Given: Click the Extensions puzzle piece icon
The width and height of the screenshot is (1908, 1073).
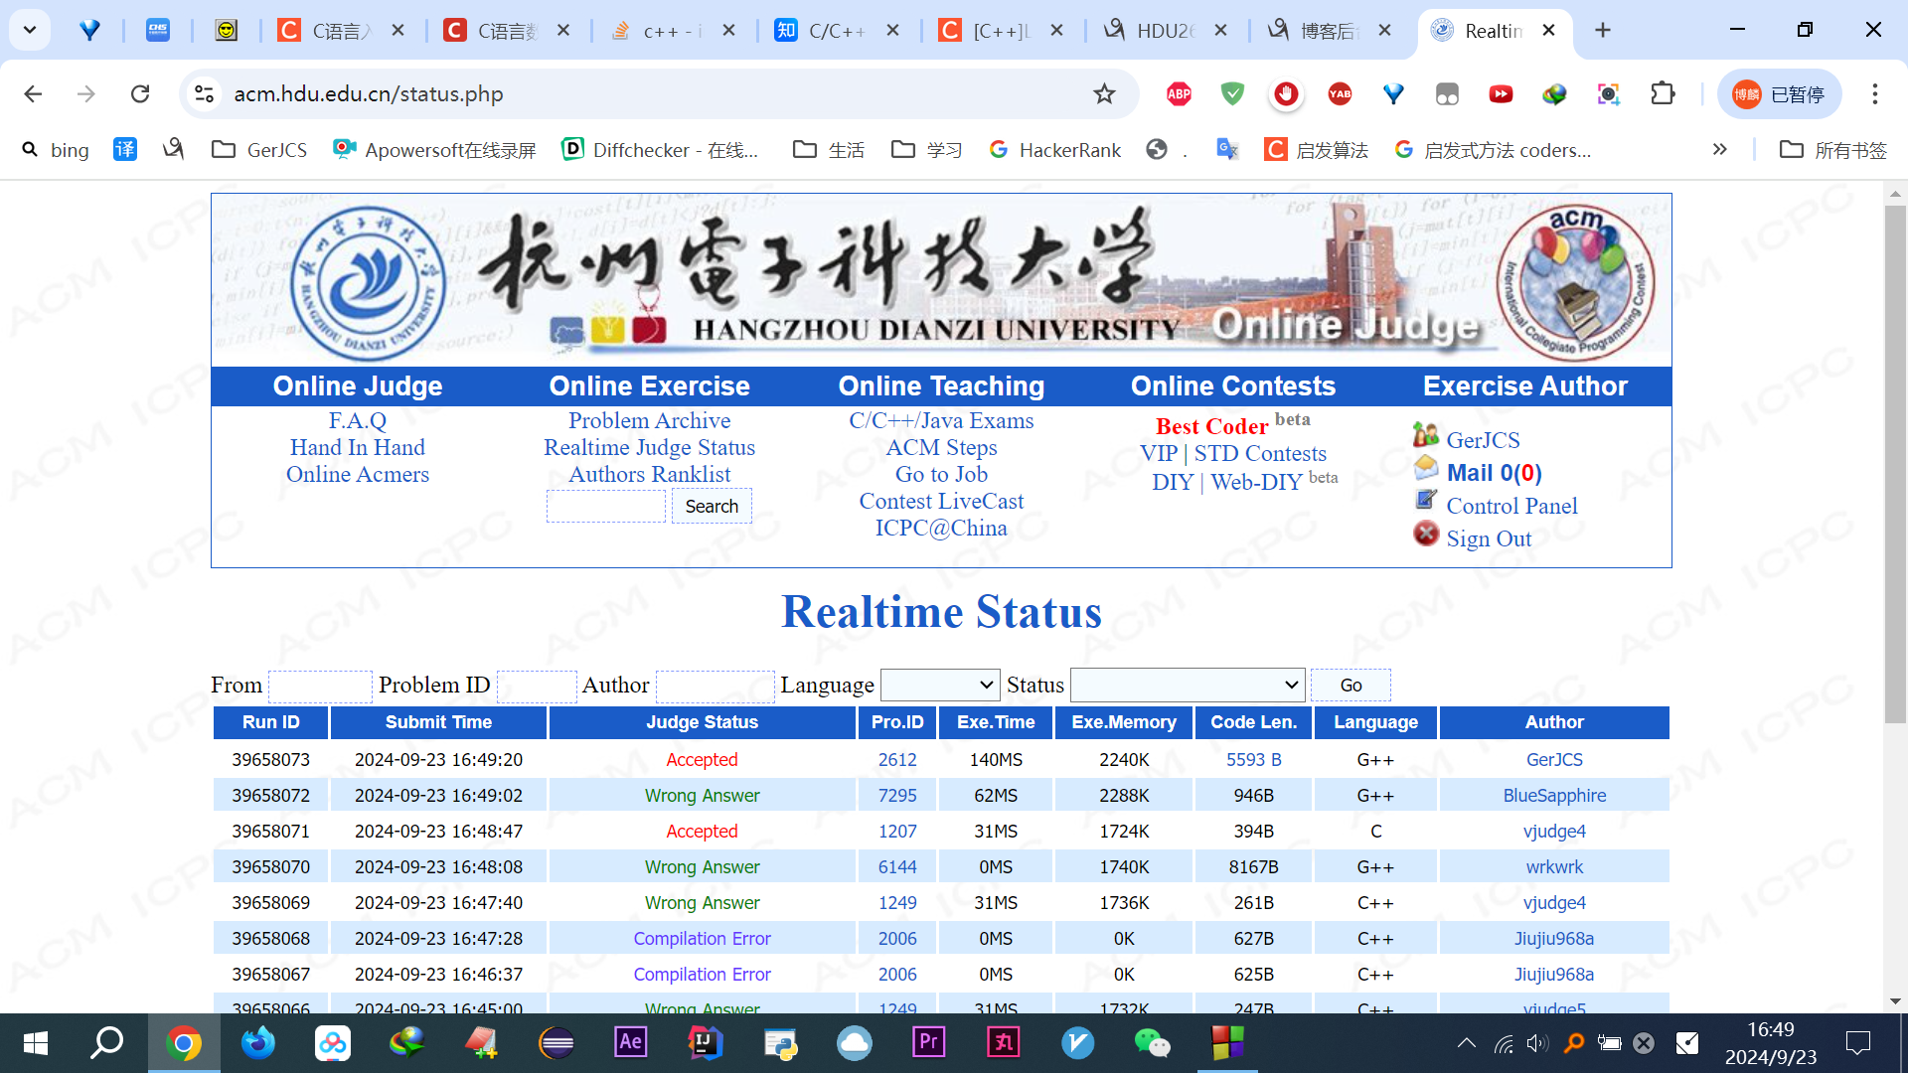Looking at the screenshot, I should (1663, 94).
